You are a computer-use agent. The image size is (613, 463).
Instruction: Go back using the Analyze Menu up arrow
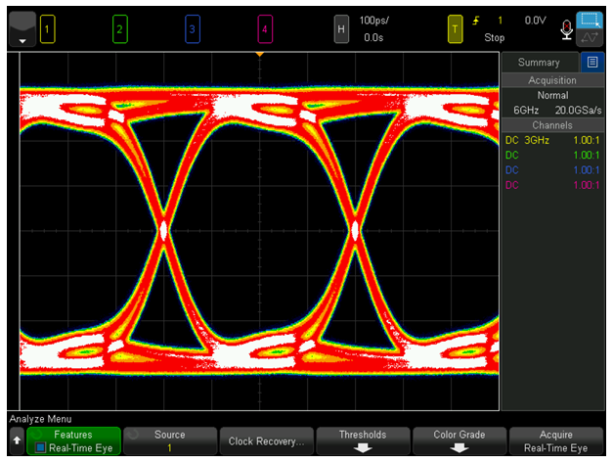click(17, 441)
